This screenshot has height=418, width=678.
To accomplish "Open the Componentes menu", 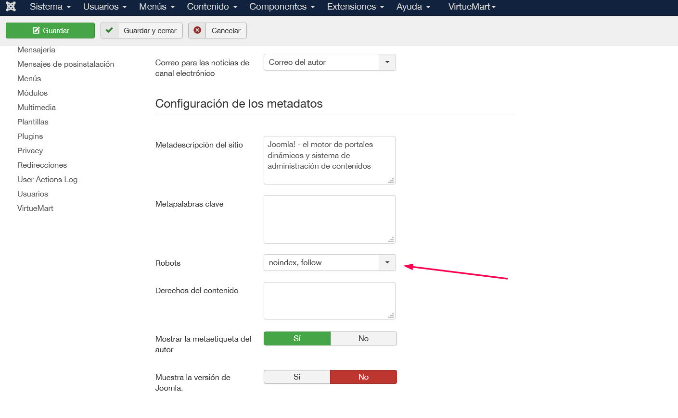I will click(282, 7).
